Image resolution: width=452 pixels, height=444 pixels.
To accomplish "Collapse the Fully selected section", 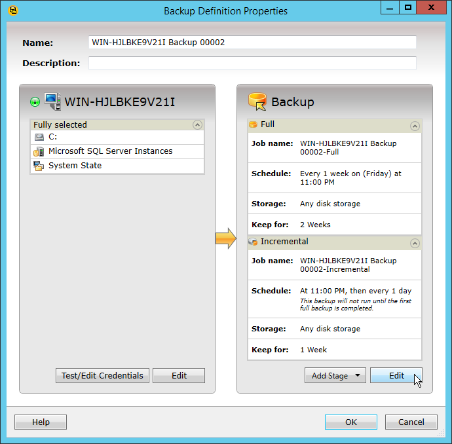I will click(197, 124).
